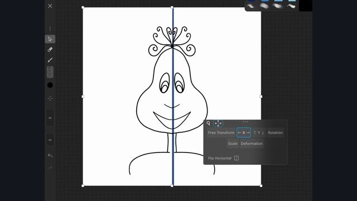Choose Scale mode
The height and width of the screenshot is (201, 357).
233,143
